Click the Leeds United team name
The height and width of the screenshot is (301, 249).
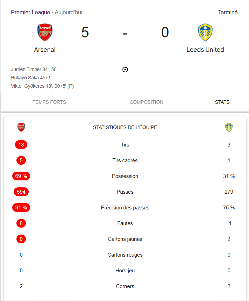tap(205, 50)
